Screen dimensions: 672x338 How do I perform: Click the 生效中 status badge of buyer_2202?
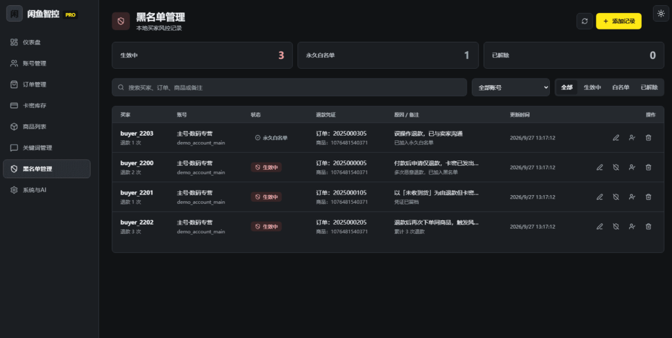[266, 227]
